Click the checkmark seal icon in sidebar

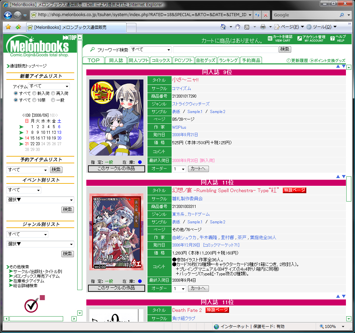point(34,304)
